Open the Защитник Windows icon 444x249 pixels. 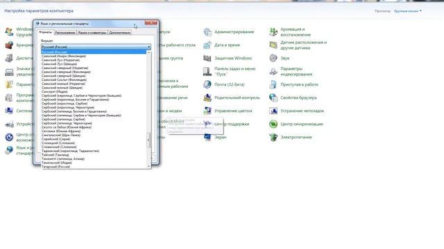[x=207, y=58]
